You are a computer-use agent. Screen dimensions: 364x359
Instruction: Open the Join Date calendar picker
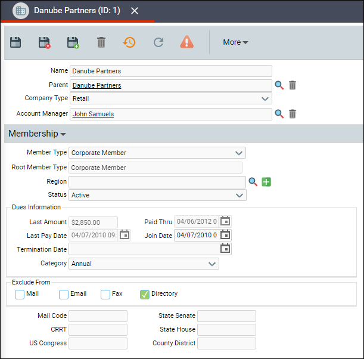click(x=225, y=235)
